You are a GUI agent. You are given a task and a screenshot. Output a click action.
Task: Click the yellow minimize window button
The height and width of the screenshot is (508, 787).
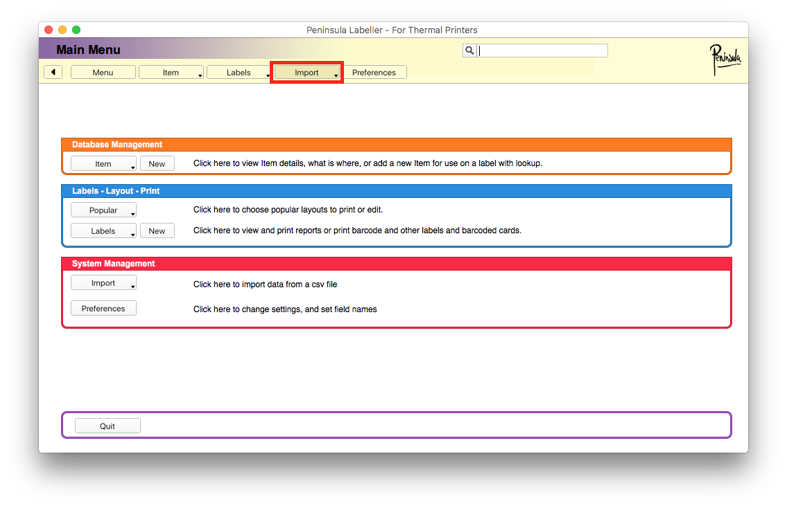point(62,30)
